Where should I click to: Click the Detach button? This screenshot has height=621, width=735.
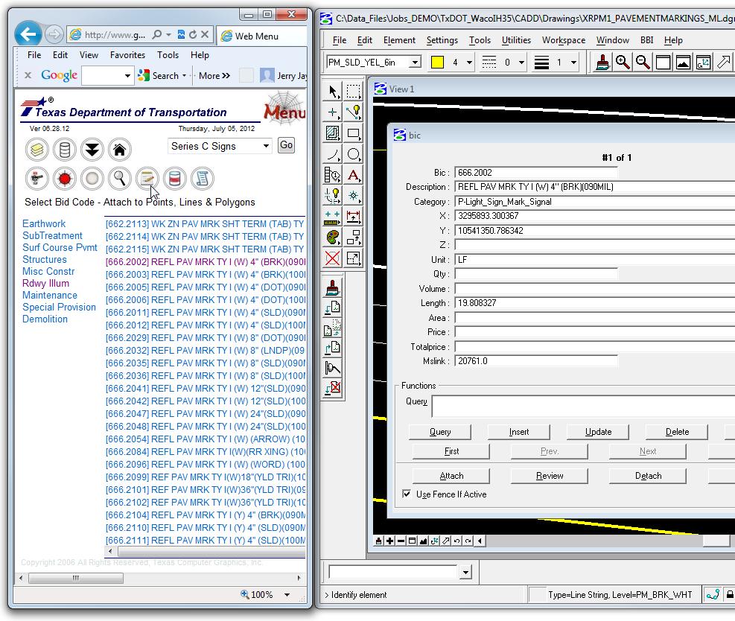tap(647, 476)
